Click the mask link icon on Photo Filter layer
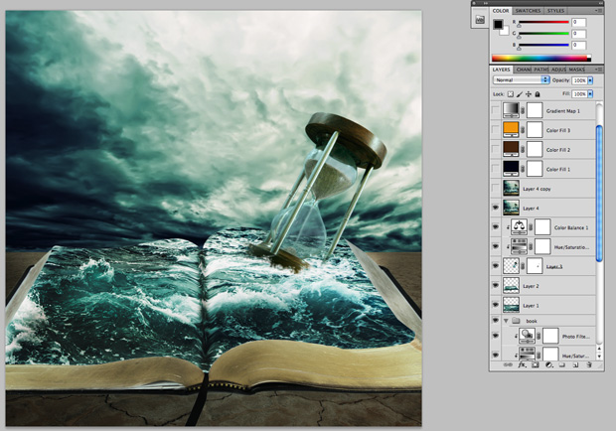Viewport: 616px width, 431px height. (x=539, y=337)
